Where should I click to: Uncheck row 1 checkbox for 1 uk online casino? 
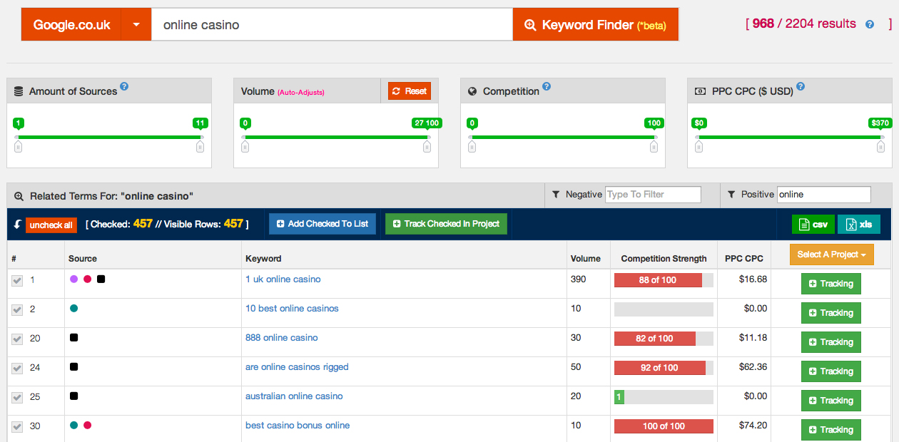pyautogui.click(x=17, y=281)
